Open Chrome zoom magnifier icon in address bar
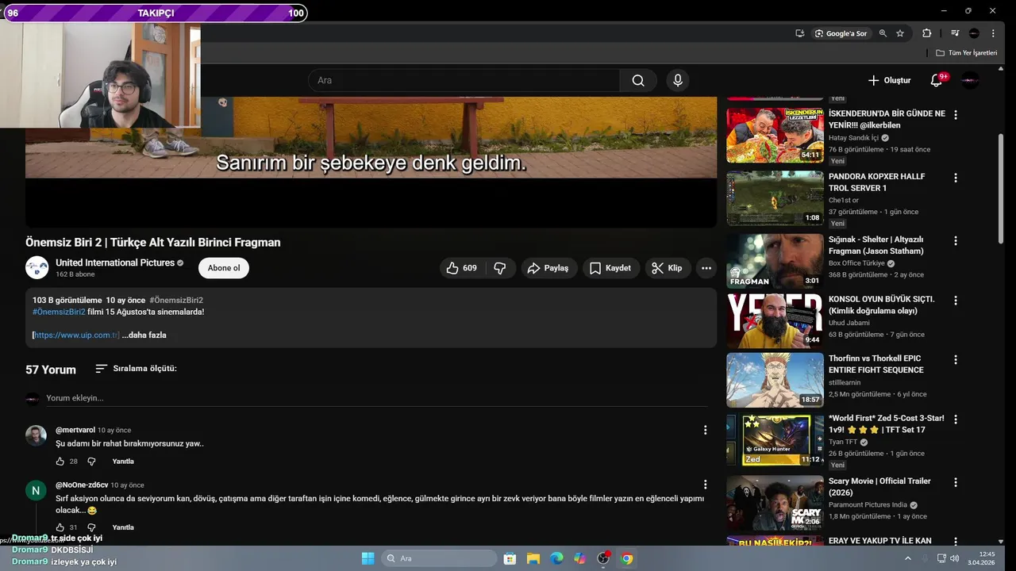The image size is (1016, 571). click(883, 33)
